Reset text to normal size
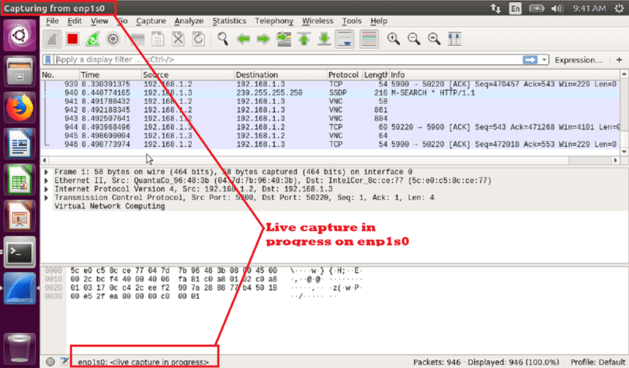This screenshot has height=368, width=629. 433,39
